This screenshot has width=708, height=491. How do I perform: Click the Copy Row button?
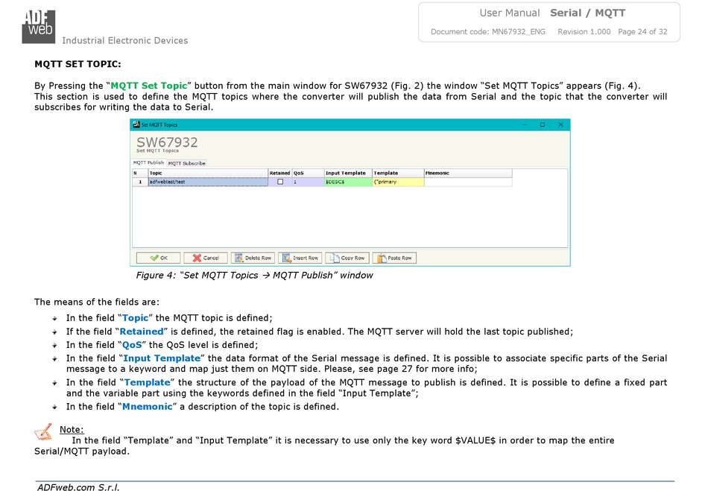click(x=347, y=258)
